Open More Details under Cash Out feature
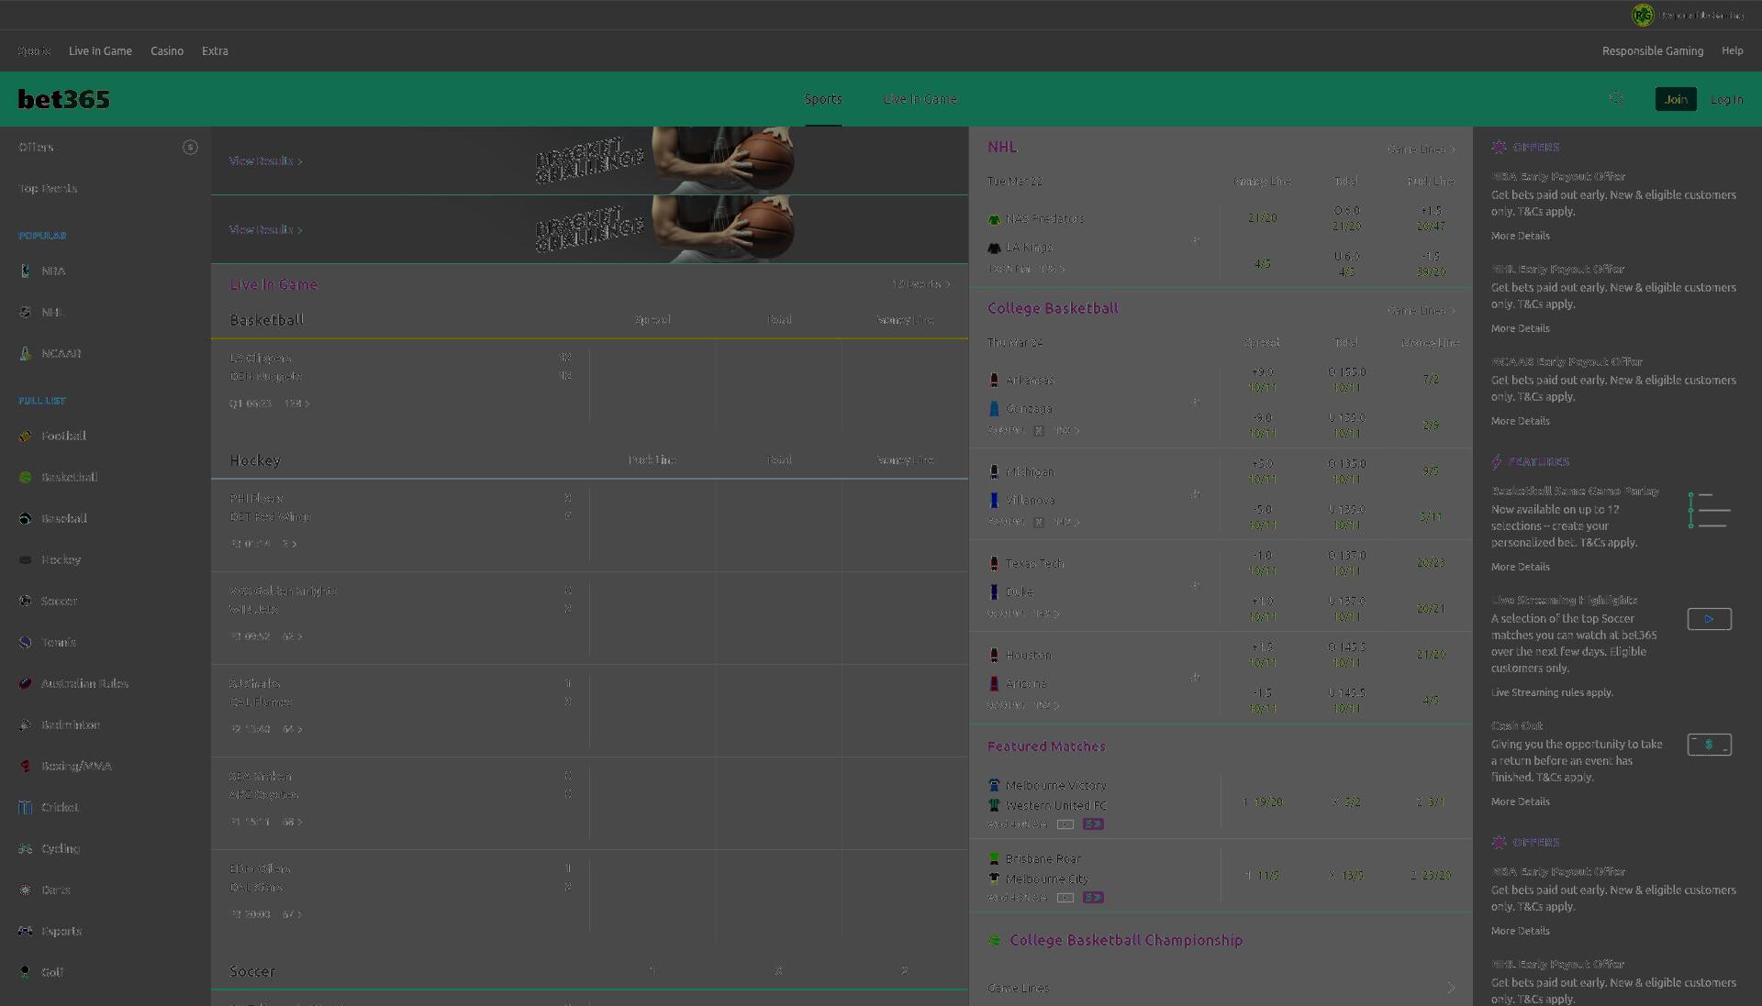The image size is (1762, 1006). point(1520,801)
